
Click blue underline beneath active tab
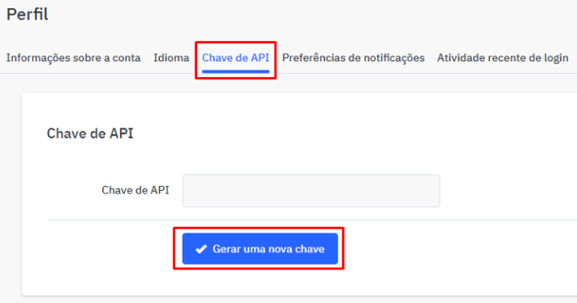pyautogui.click(x=236, y=71)
